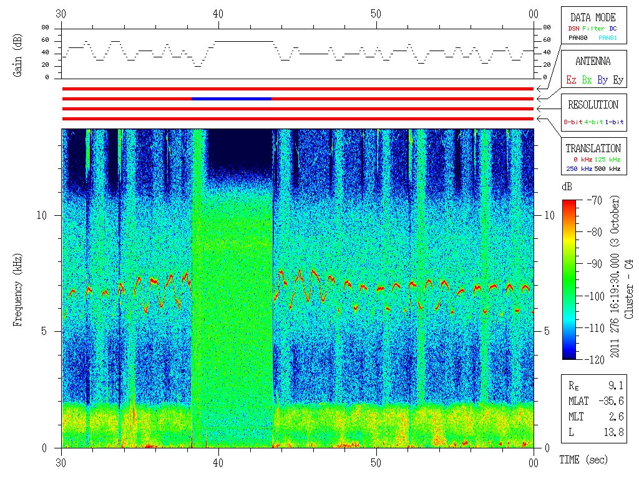This screenshot has width=639, height=479.
Task: Click the blue 1-bit label
Action: 614,122
